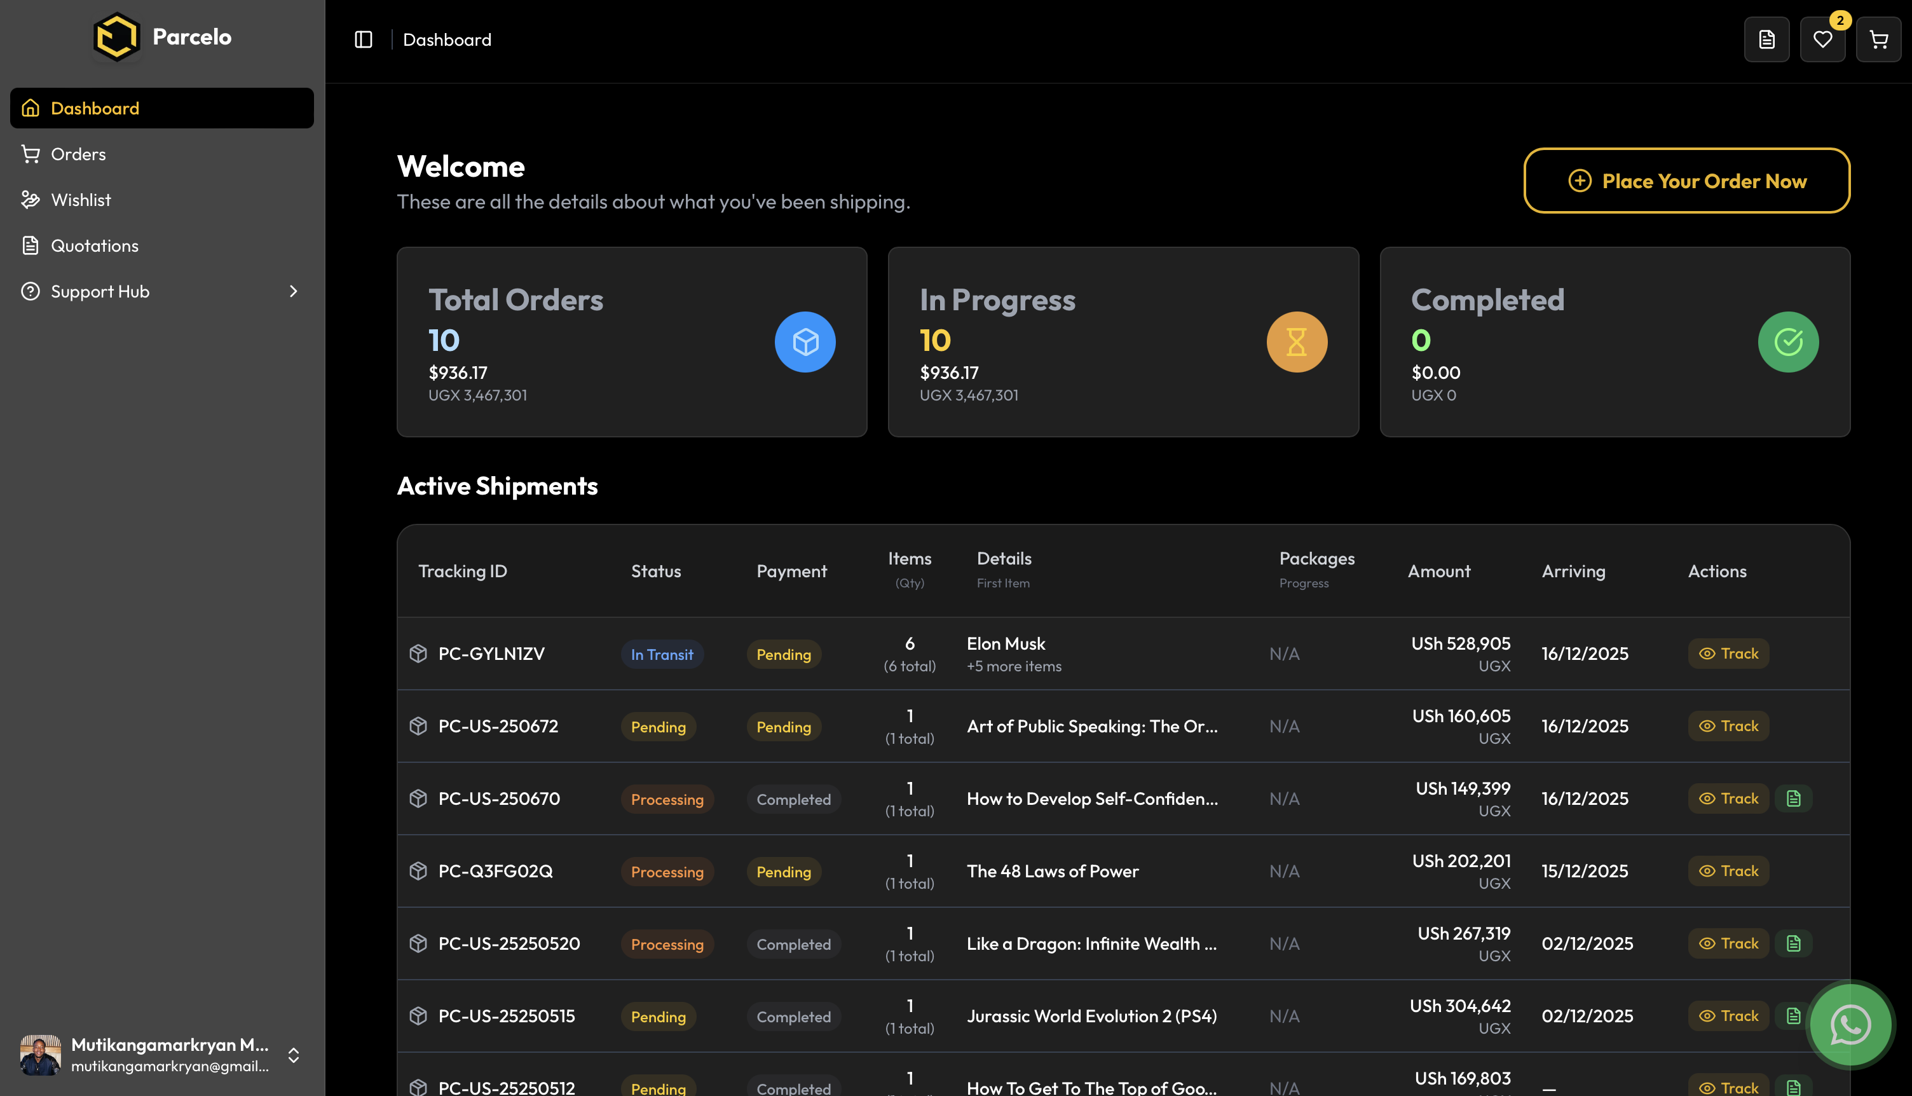
Task: Click the document icon in top header
Action: tap(1766, 40)
